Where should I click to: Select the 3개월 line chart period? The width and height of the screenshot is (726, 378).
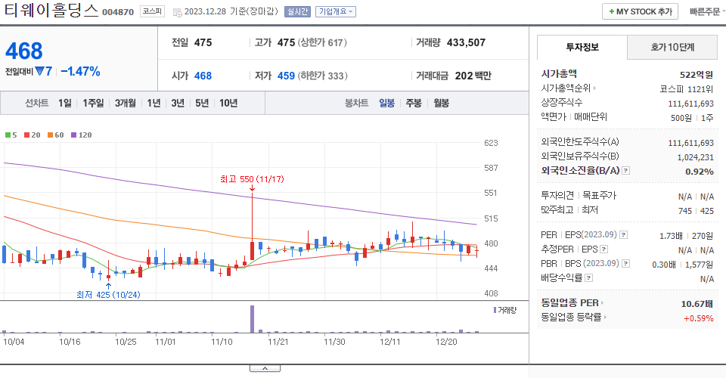(126, 103)
